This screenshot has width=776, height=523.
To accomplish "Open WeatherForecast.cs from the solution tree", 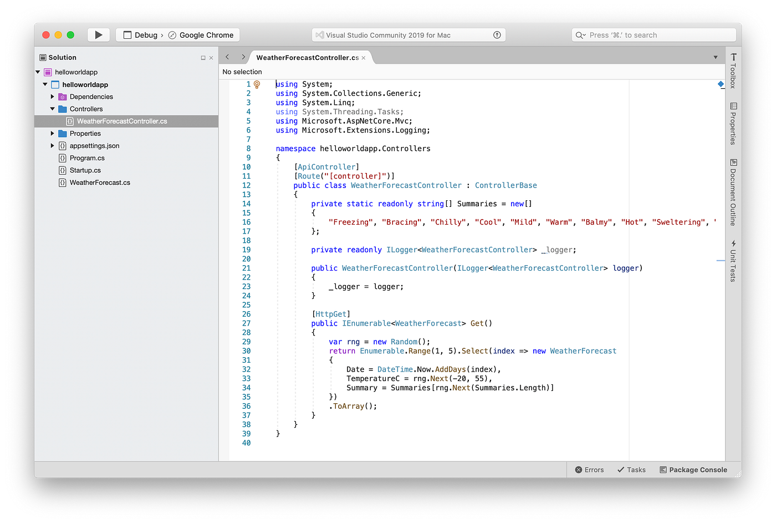I will point(100,182).
